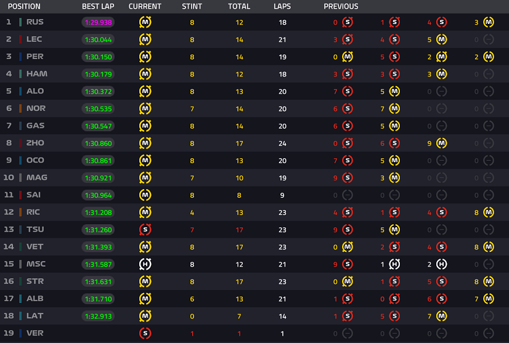The width and height of the screenshot is (509, 343).
Task: Click Latifi's 1:32.913 best lap time
Action: 98,316
